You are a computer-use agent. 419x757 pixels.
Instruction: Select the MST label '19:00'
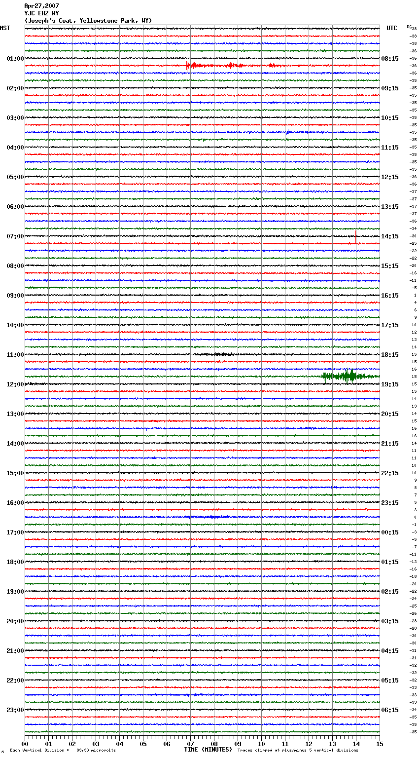15,592
